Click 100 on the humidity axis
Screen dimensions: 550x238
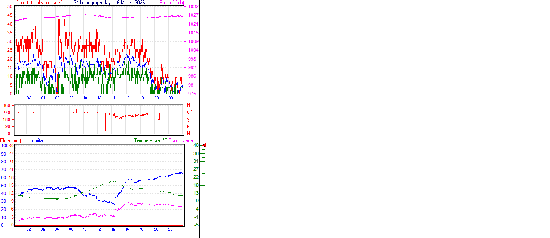[x=4, y=146]
